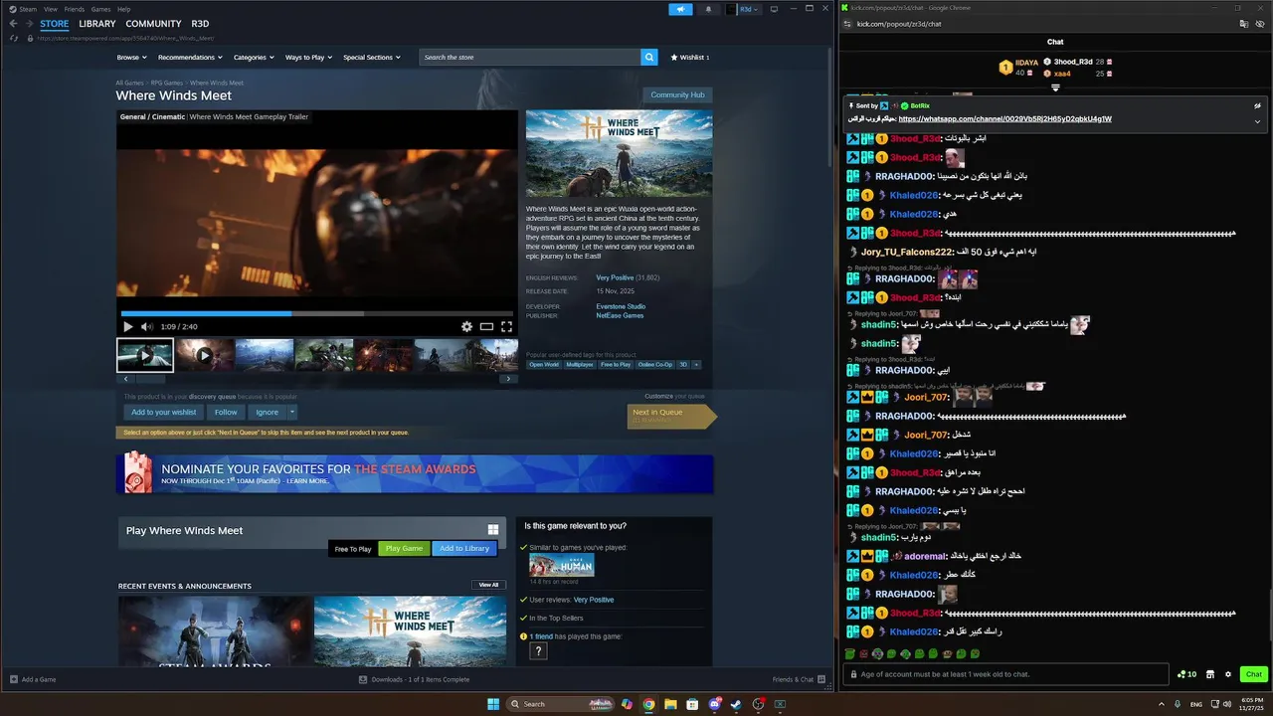Click the Kick chat message input

pos(1005,674)
